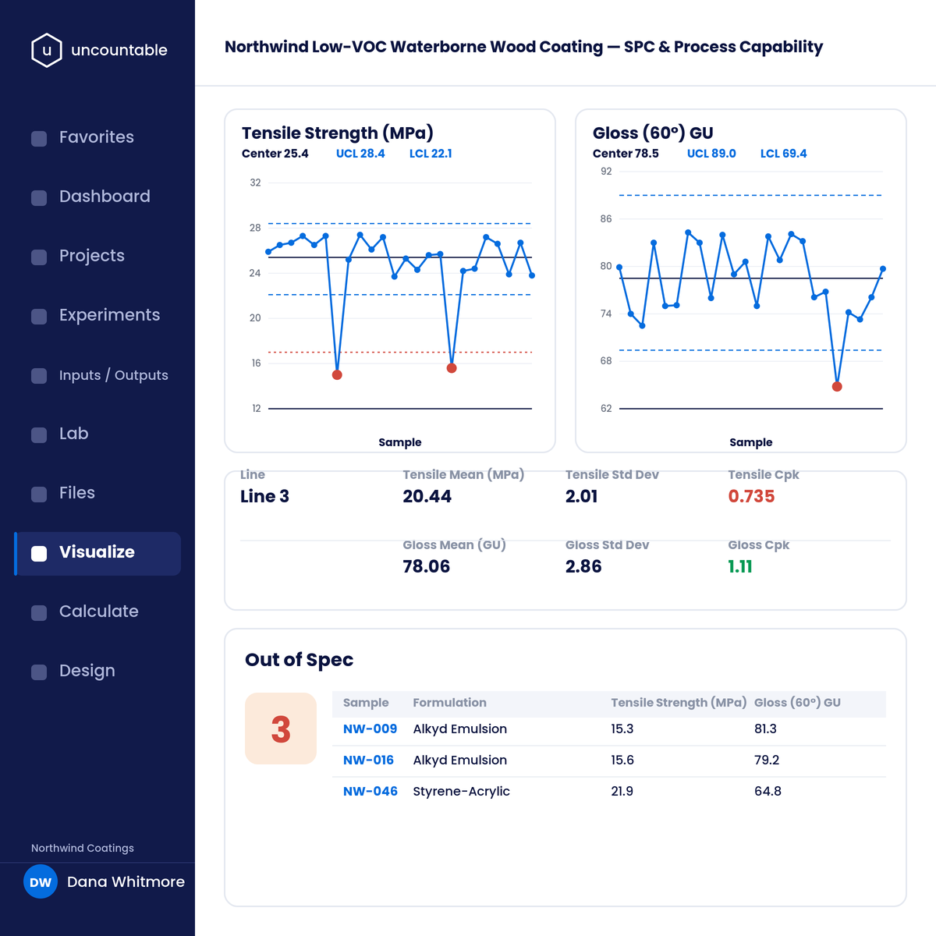Click the Styrene-Acrylic formulation cell
This screenshot has width=936, height=936.
[x=461, y=791]
